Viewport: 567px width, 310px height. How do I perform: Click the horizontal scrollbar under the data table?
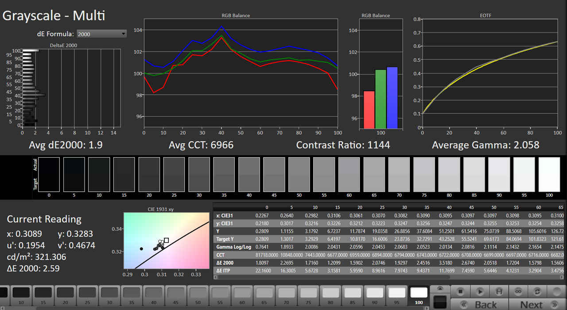[x=389, y=277]
